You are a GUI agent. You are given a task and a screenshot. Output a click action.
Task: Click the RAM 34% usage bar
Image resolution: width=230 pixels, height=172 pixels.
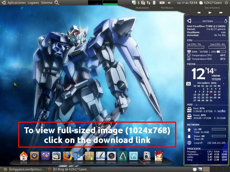point(221,52)
